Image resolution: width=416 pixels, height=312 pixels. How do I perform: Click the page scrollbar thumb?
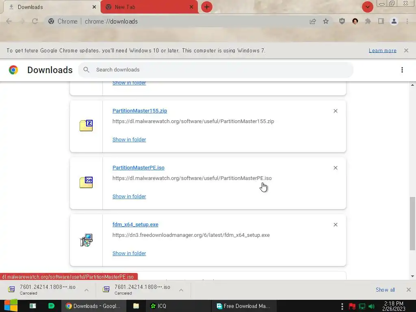point(412,223)
